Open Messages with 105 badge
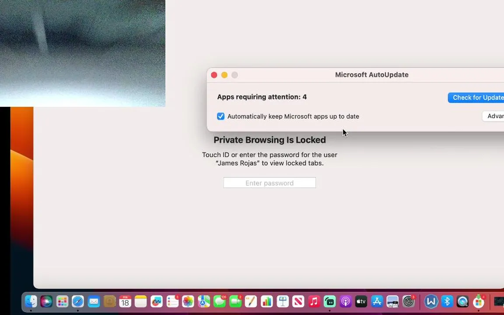 (220, 301)
